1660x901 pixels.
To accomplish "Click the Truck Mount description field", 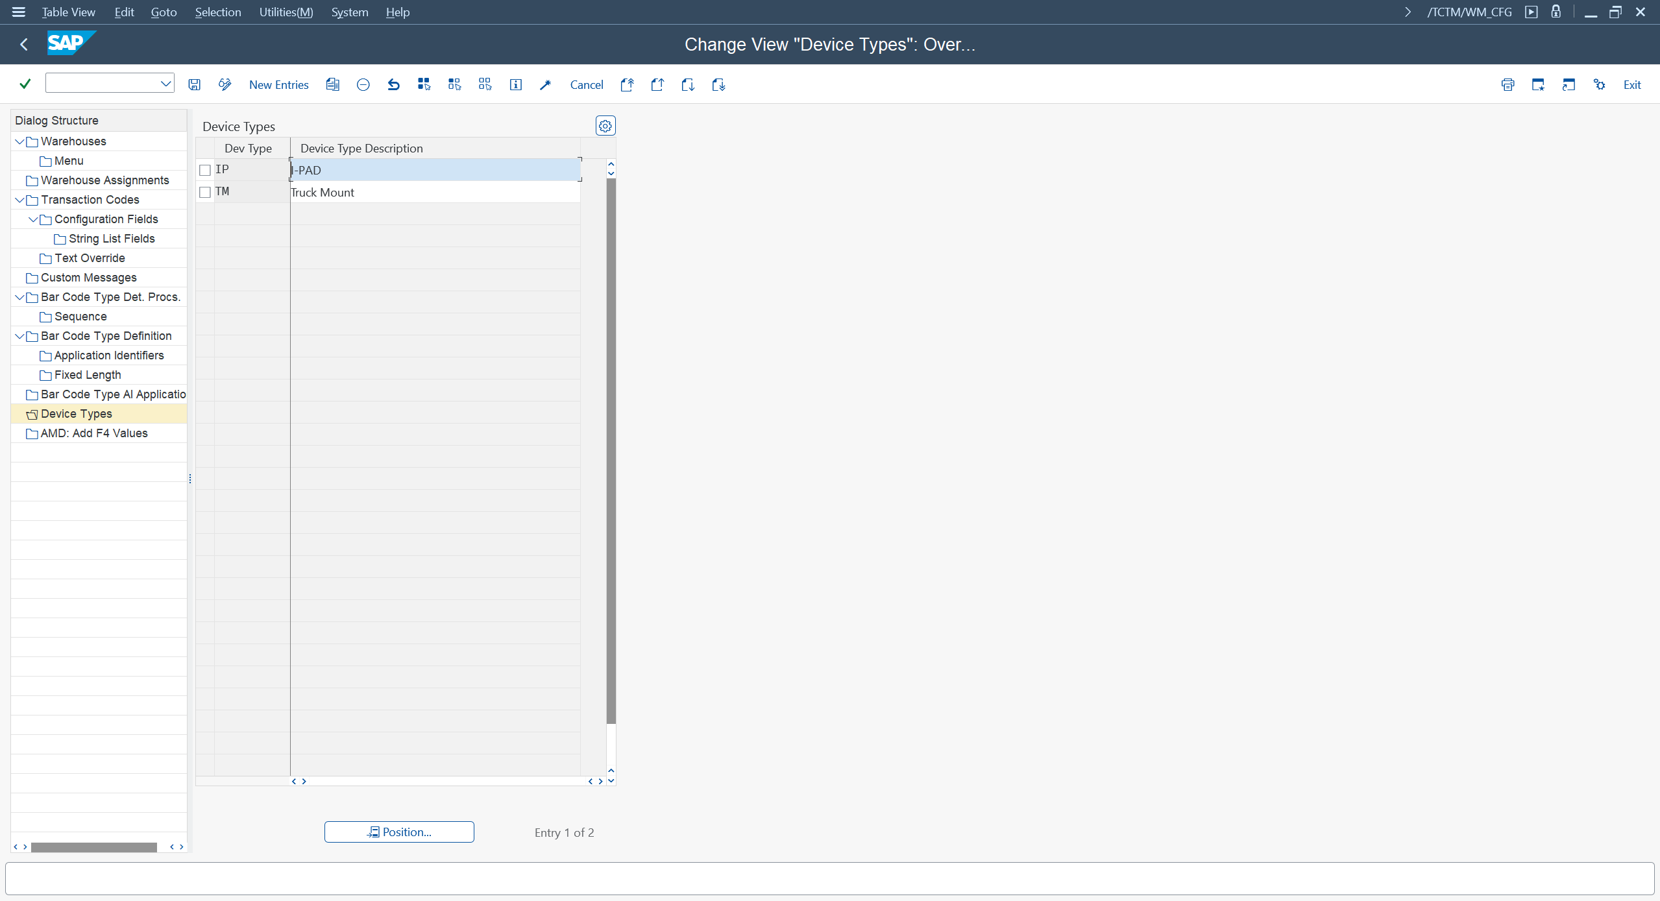I will [434, 193].
